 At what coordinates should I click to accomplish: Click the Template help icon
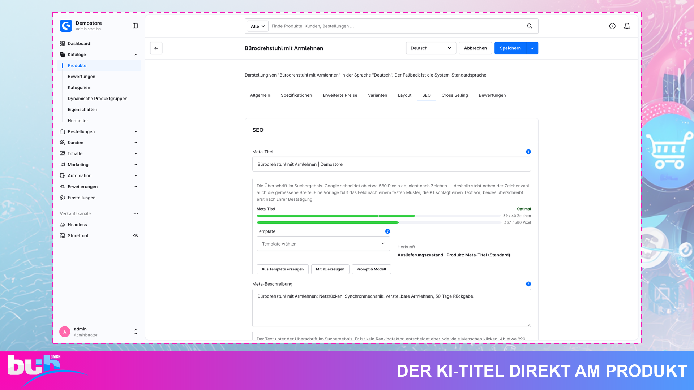click(x=387, y=231)
